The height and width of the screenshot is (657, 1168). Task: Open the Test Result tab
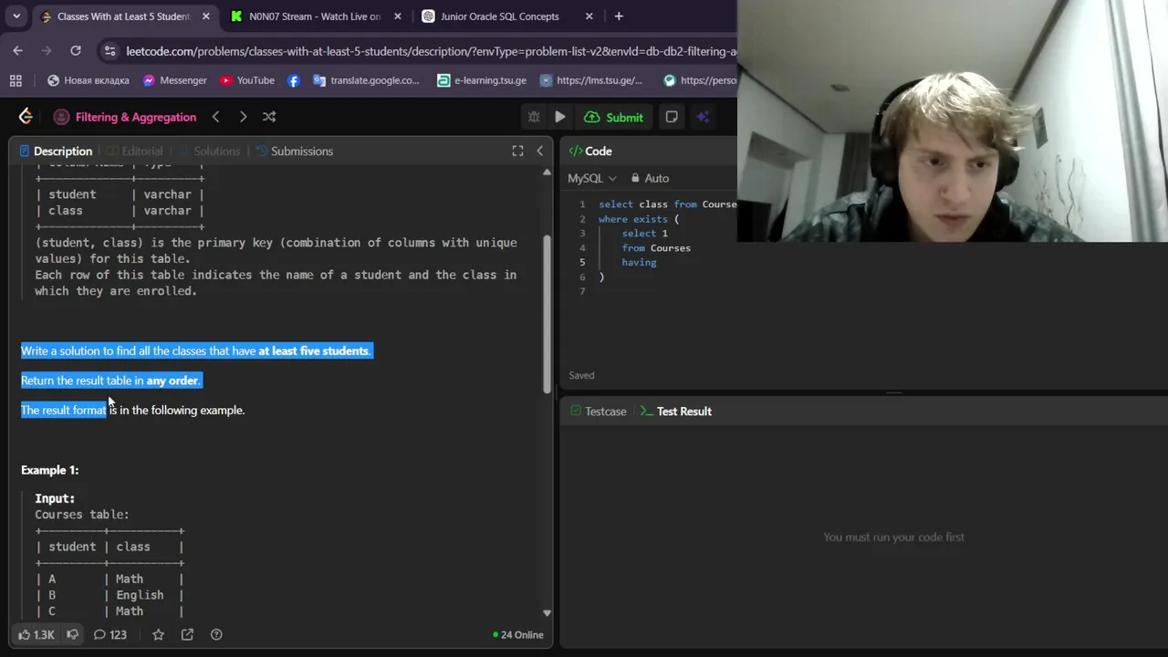[x=675, y=412]
